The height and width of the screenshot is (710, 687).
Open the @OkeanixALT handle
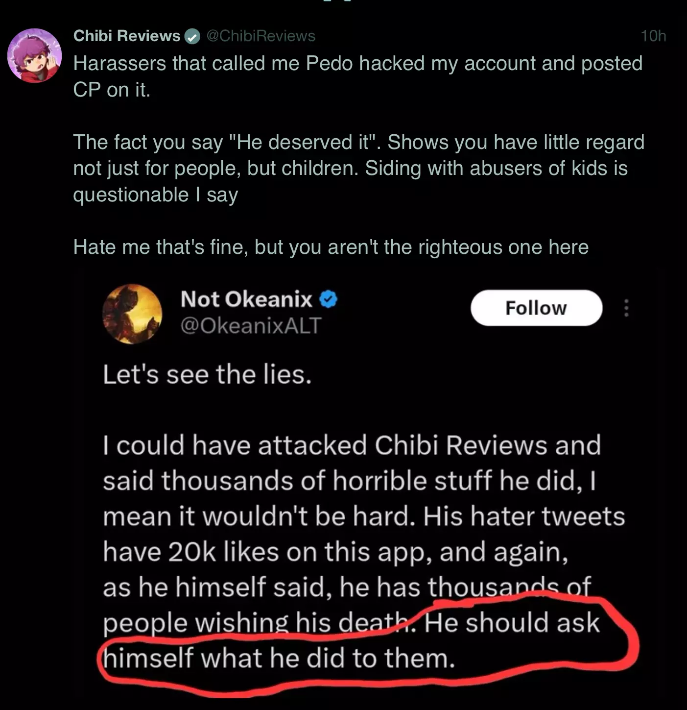[x=251, y=326]
